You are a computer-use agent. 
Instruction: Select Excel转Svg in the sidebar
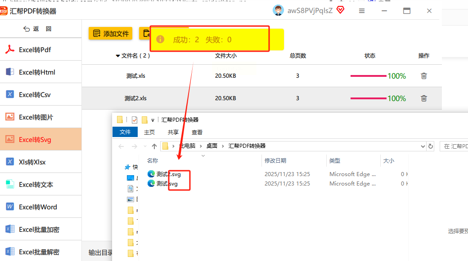[x=40, y=139]
